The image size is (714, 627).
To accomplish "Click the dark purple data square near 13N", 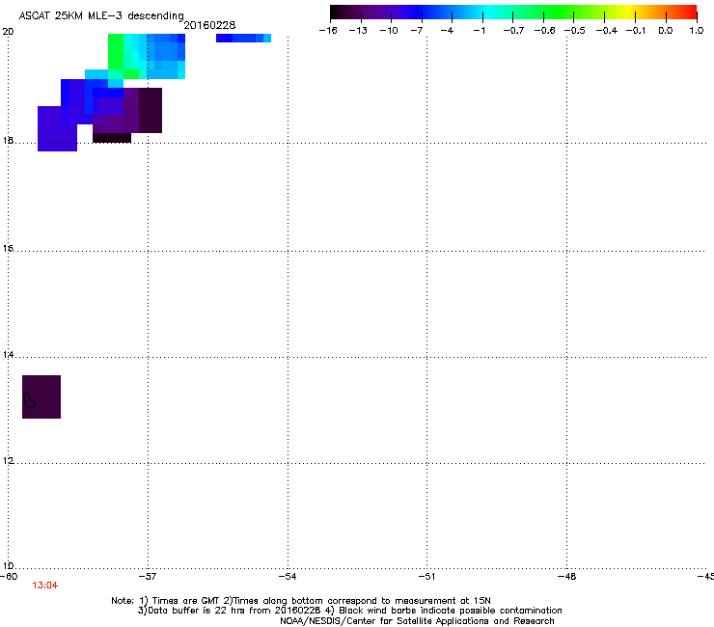I will coord(41,396).
